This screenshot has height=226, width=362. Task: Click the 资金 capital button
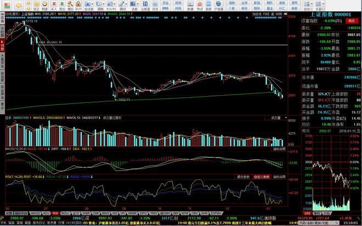click(166, 3)
